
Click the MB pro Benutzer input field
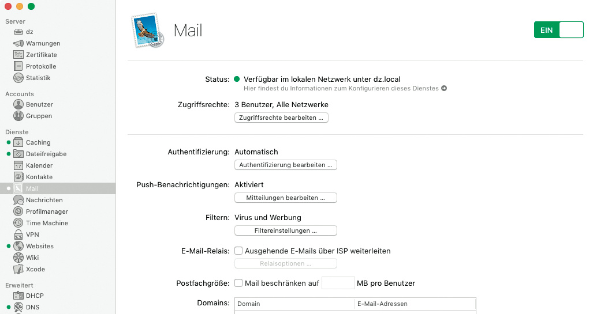(x=338, y=283)
